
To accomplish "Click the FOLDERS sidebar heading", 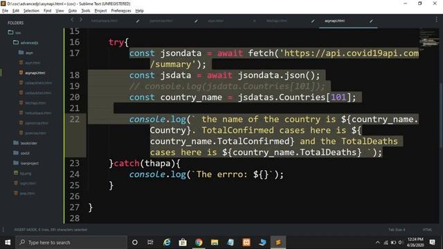I will (x=15, y=23).
